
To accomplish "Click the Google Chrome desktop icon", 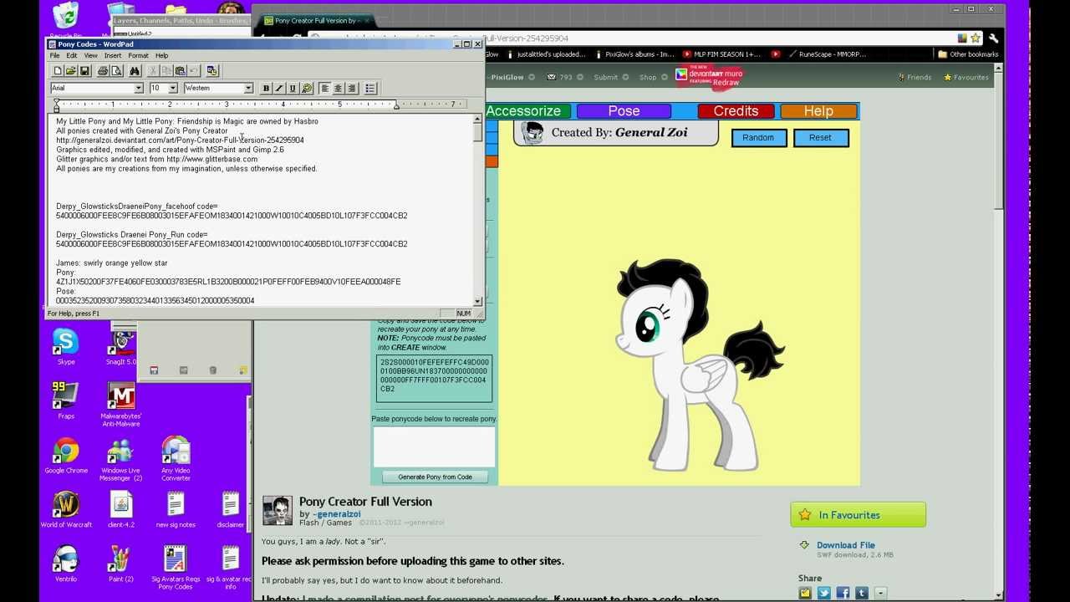I will coord(66,456).
